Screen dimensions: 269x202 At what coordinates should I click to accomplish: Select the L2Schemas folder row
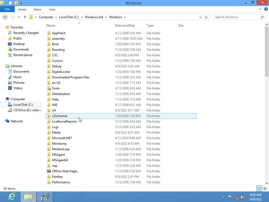click(121, 116)
